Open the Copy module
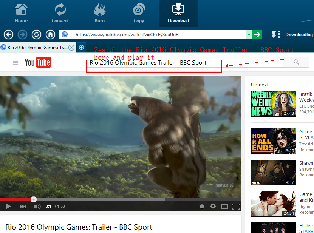Image resolution: width=314 pixels, height=233 pixels. (139, 13)
